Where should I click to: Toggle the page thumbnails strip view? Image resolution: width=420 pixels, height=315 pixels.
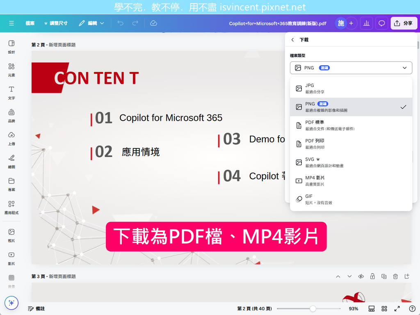[372, 308]
